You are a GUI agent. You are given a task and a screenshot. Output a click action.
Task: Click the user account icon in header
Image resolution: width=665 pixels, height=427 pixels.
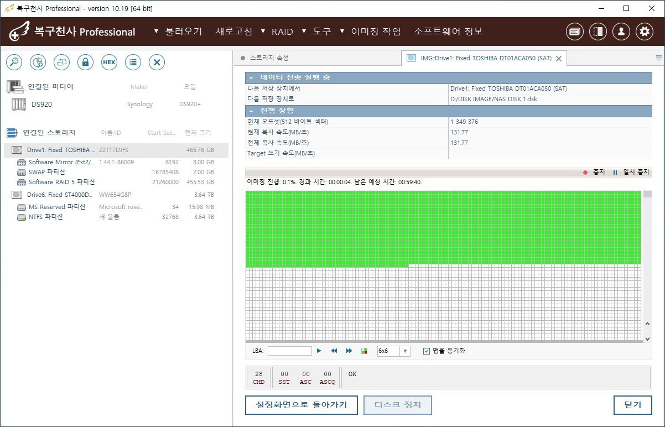tap(621, 32)
